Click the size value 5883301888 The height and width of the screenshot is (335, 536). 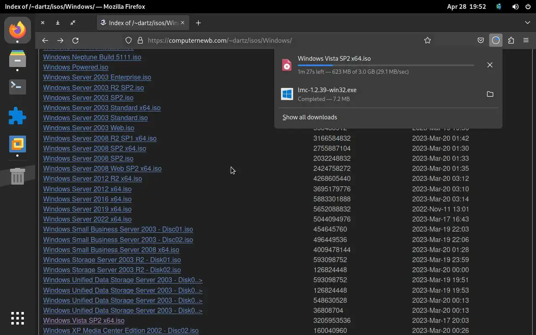click(332, 199)
